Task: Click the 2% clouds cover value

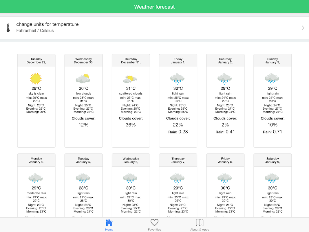Action: [x=225, y=125]
